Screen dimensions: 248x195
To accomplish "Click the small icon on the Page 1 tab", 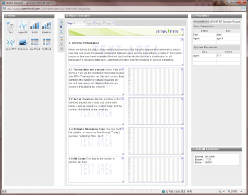I will (84, 22).
